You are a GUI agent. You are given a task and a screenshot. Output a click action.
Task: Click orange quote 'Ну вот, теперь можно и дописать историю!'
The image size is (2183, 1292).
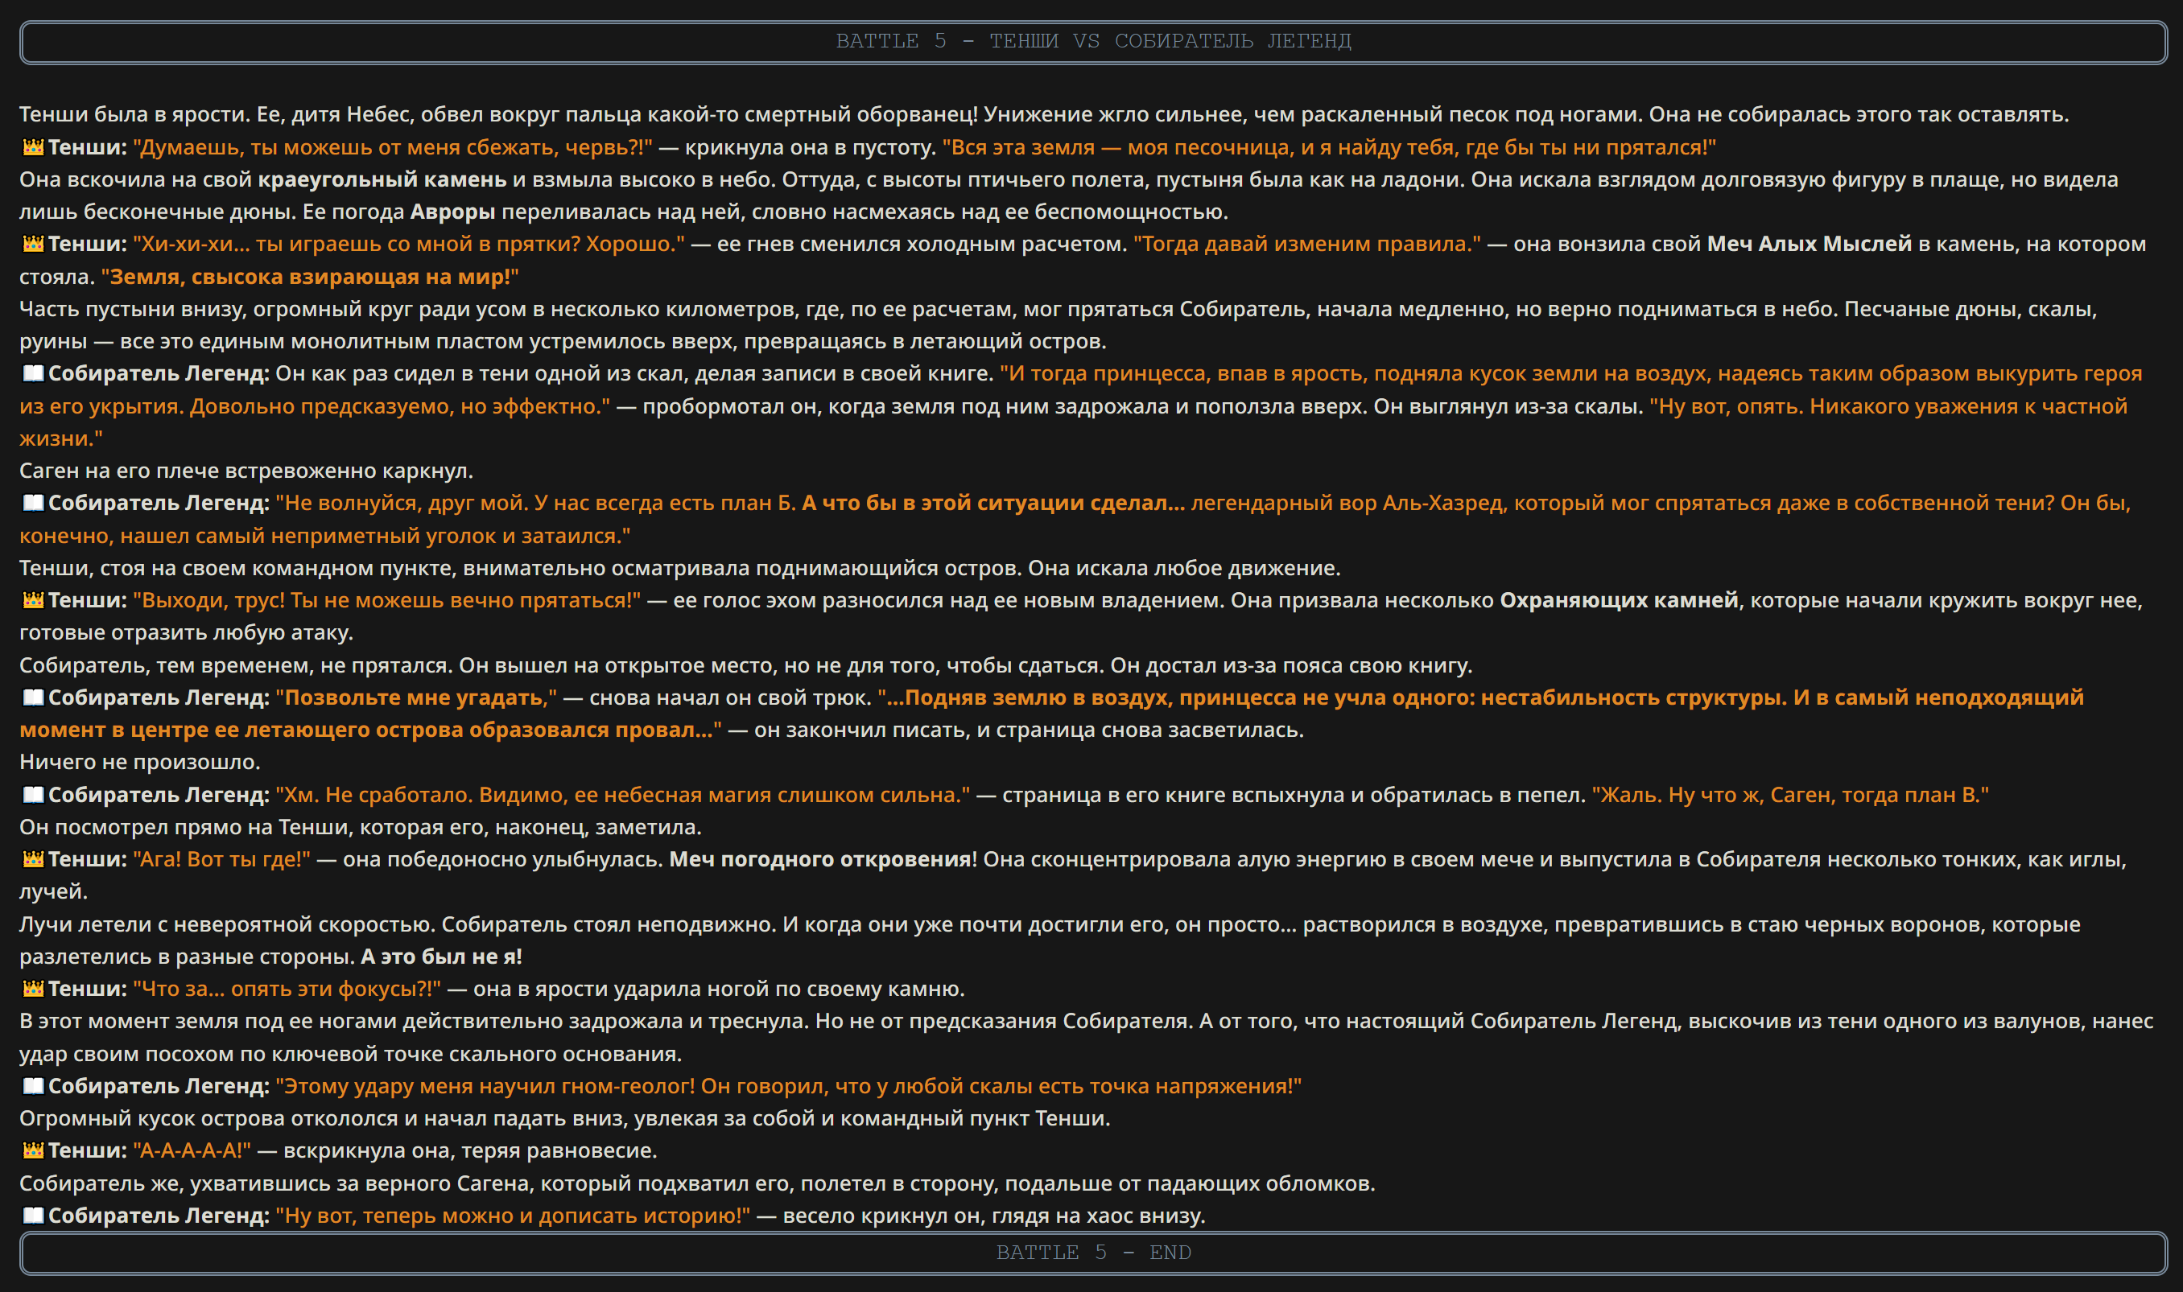tap(513, 1216)
